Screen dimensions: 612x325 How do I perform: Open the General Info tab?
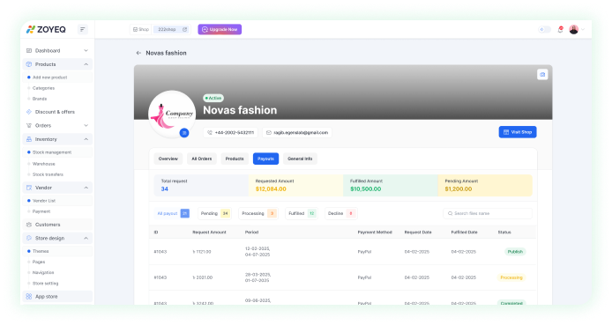[300, 159]
